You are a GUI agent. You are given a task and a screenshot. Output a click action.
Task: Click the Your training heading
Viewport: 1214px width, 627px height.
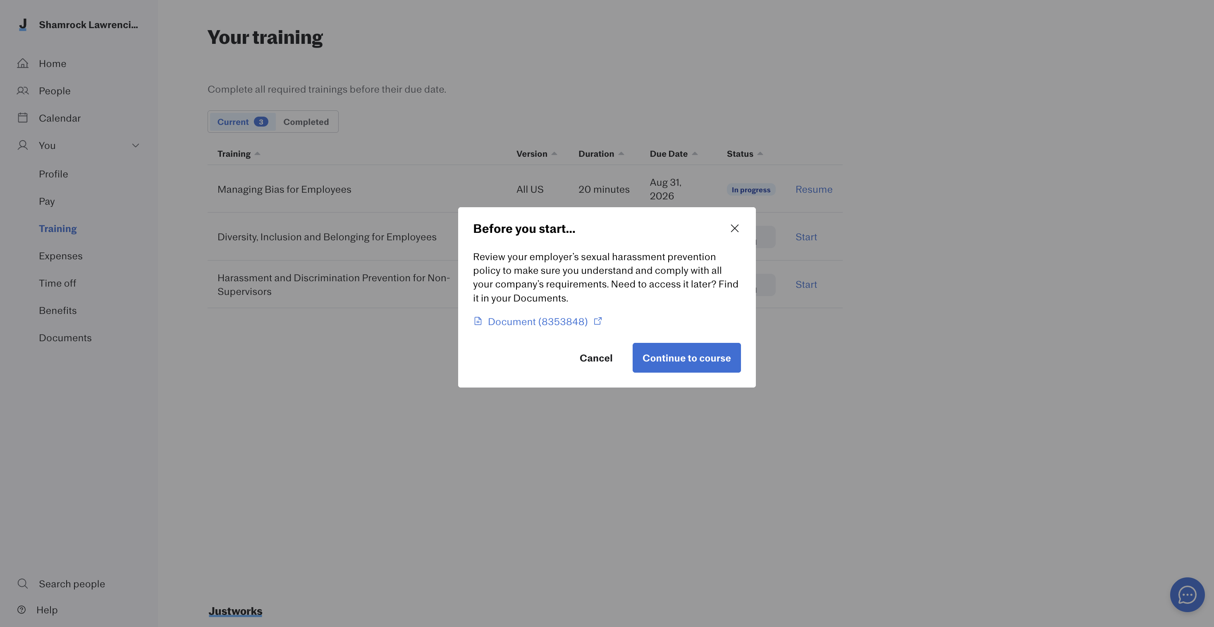coord(265,37)
